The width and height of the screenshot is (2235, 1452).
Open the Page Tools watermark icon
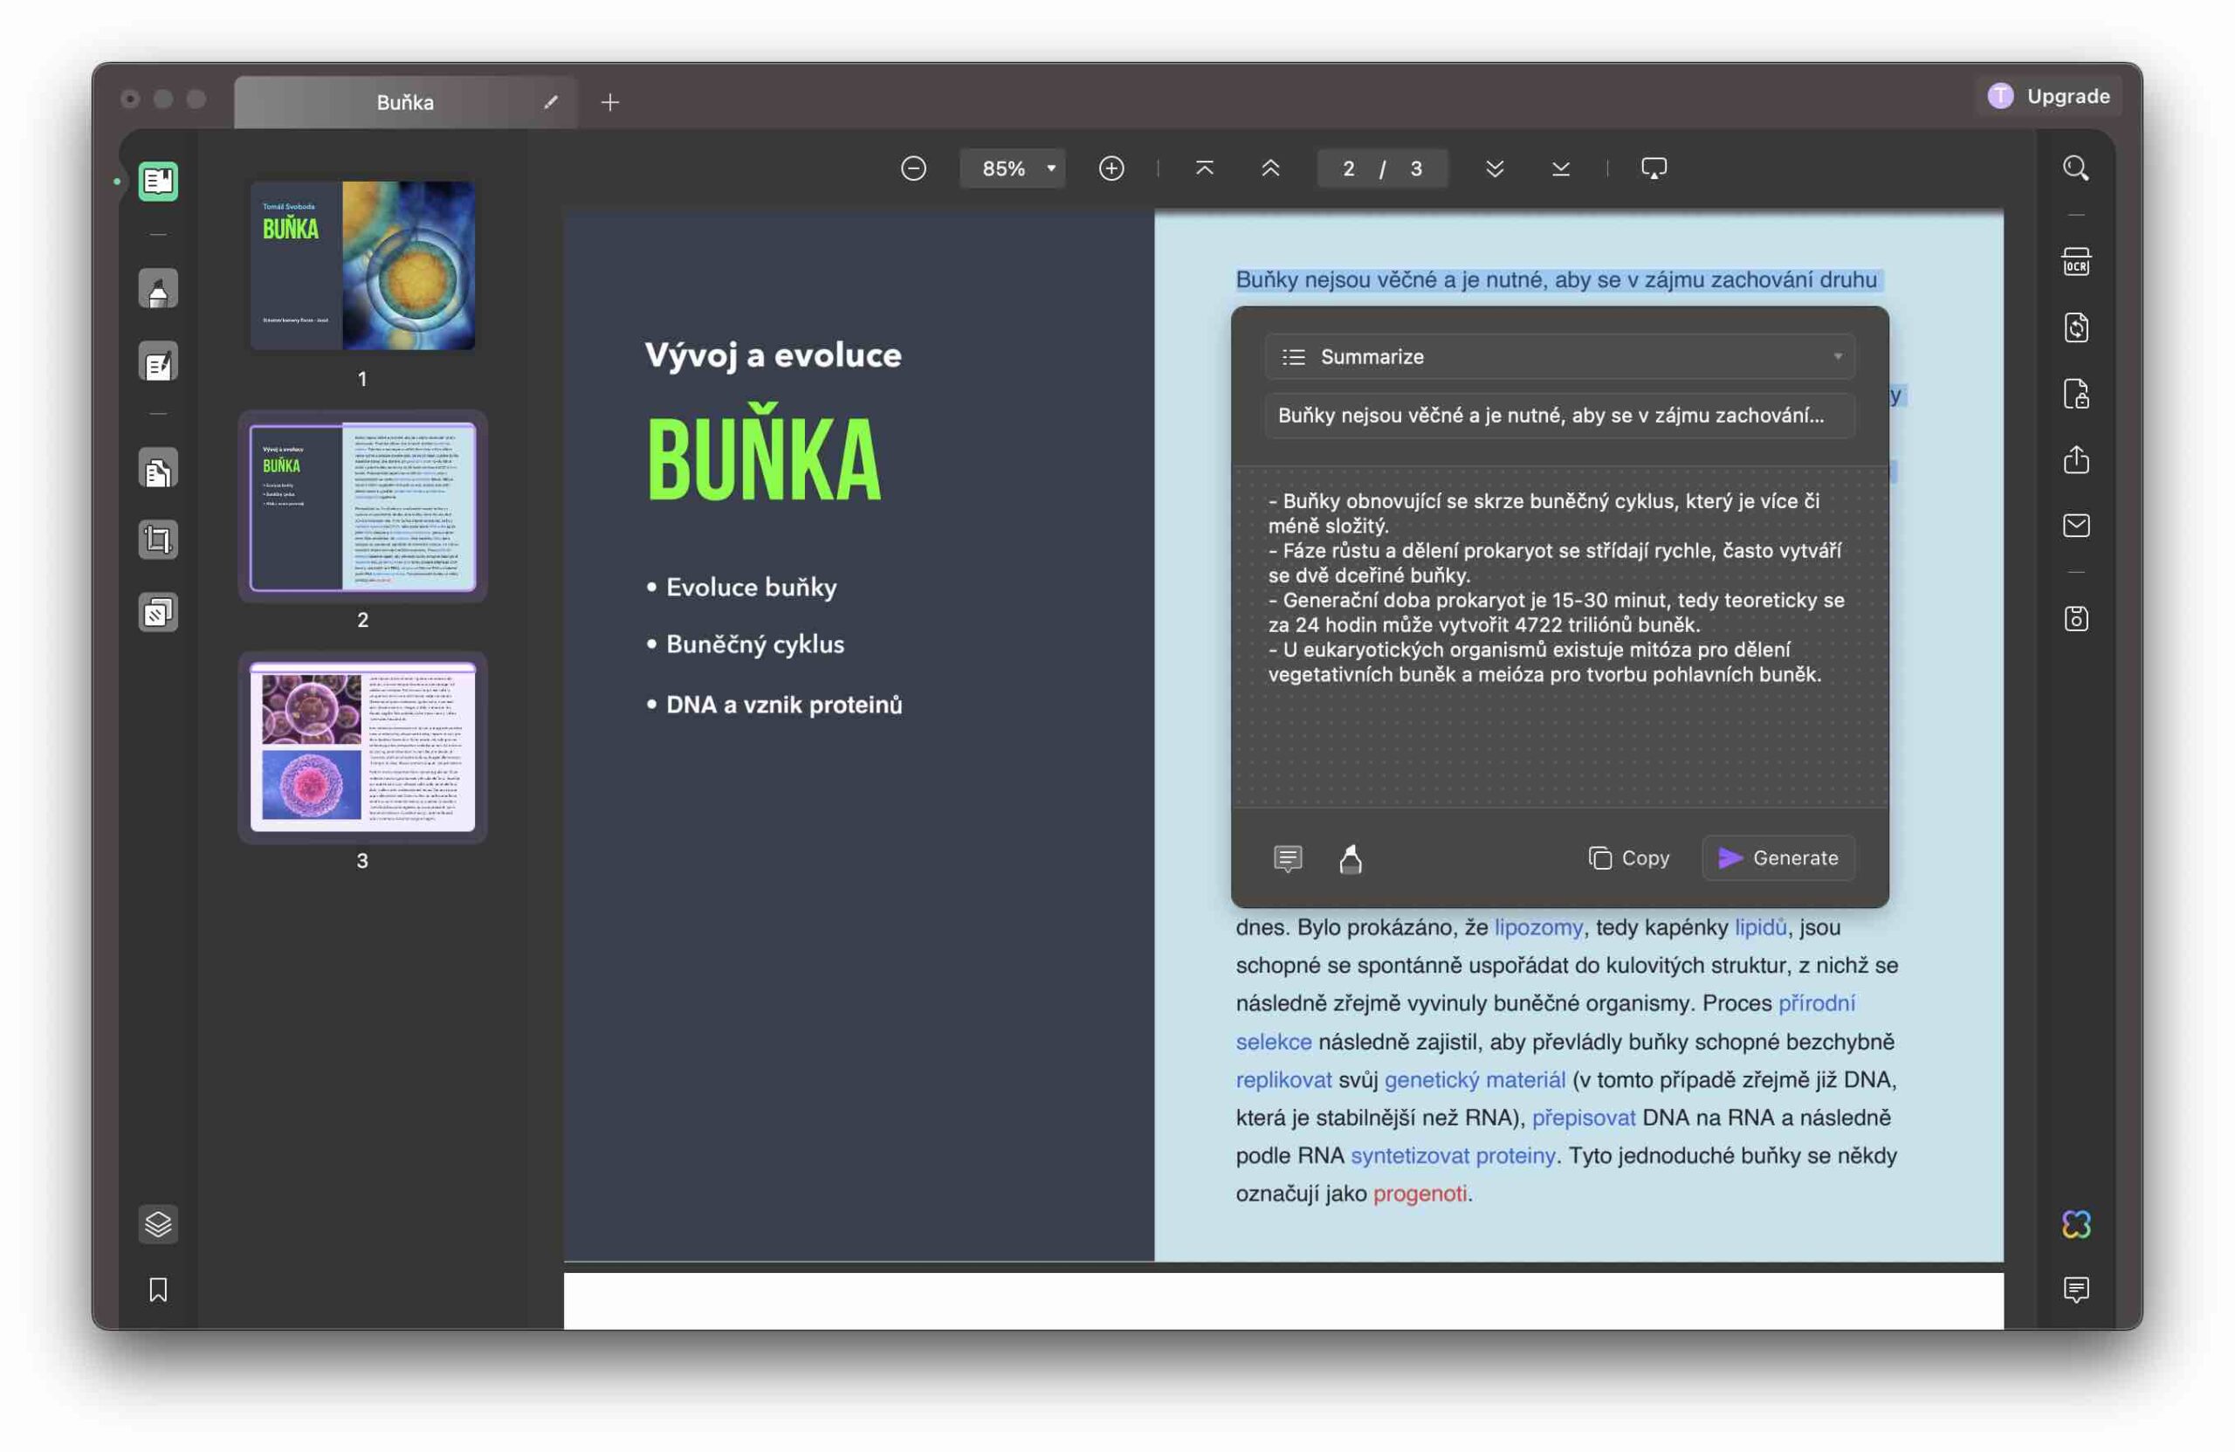tap(158, 612)
